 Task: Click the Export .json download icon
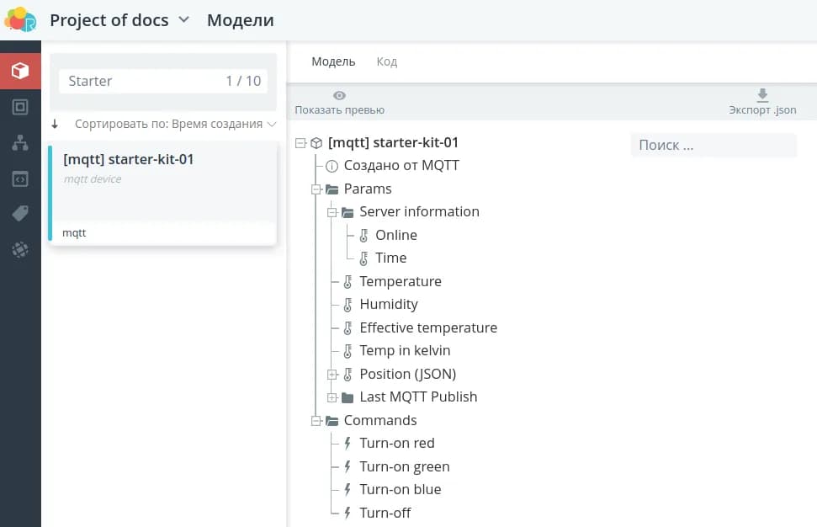click(x=762, y=95)
